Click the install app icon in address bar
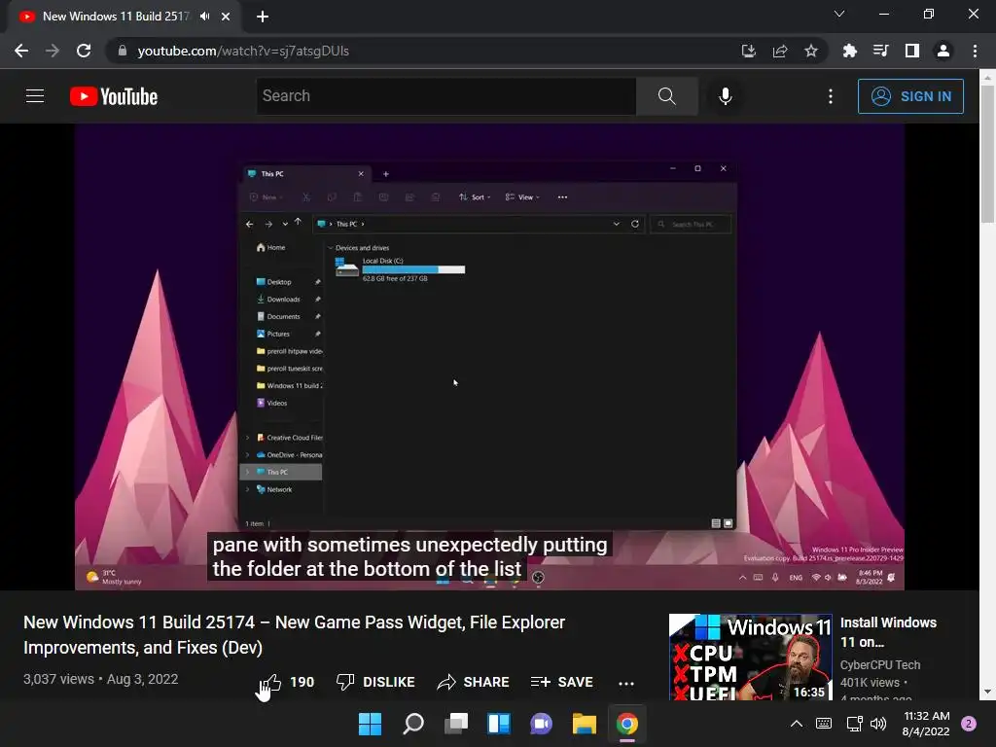This screenshot has width=996, height=747. (x=748, y=51)
